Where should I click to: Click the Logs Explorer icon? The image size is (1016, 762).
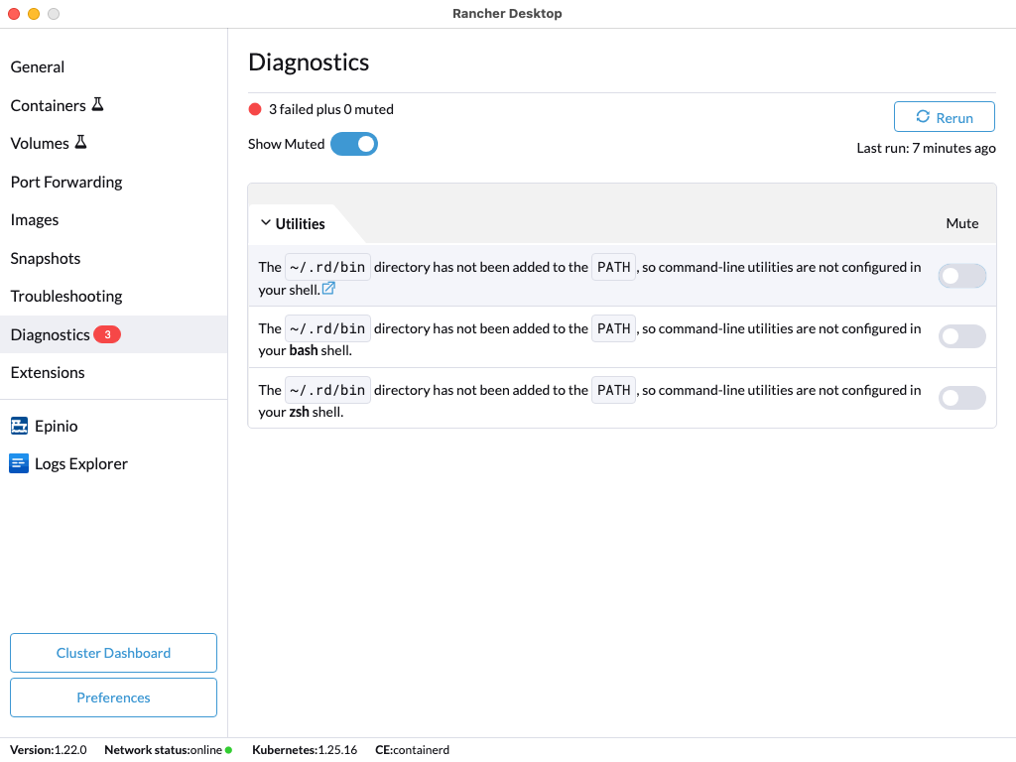tap(19, 464)
